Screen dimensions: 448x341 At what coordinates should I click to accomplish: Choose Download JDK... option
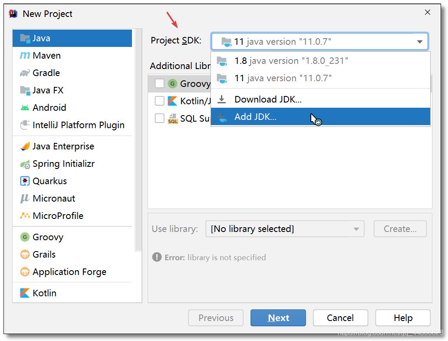[x=267, y=99]
